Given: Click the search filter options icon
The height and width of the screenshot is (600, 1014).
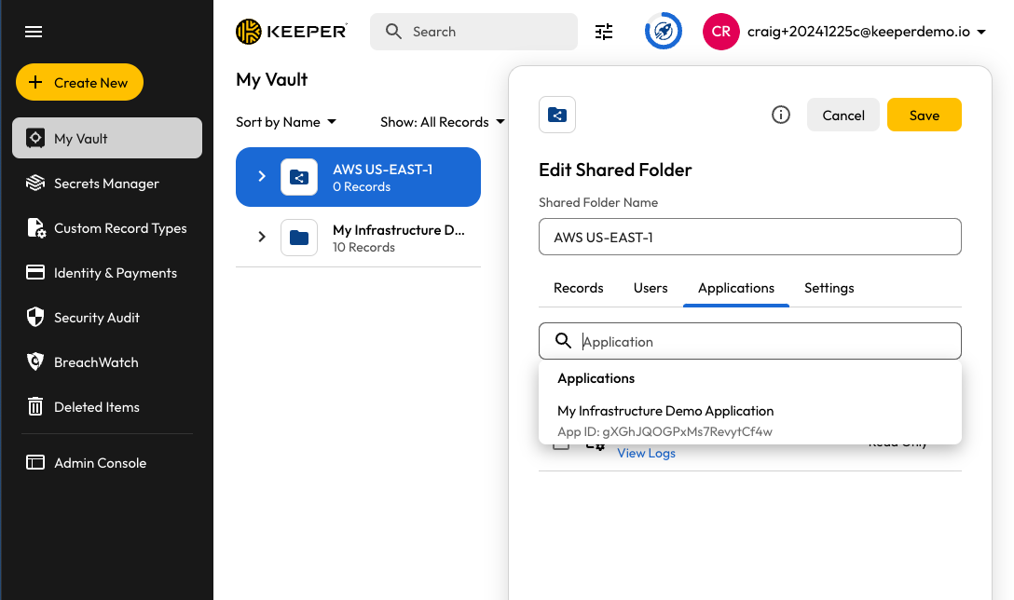Looking at the screenshot, I should 604,32.
